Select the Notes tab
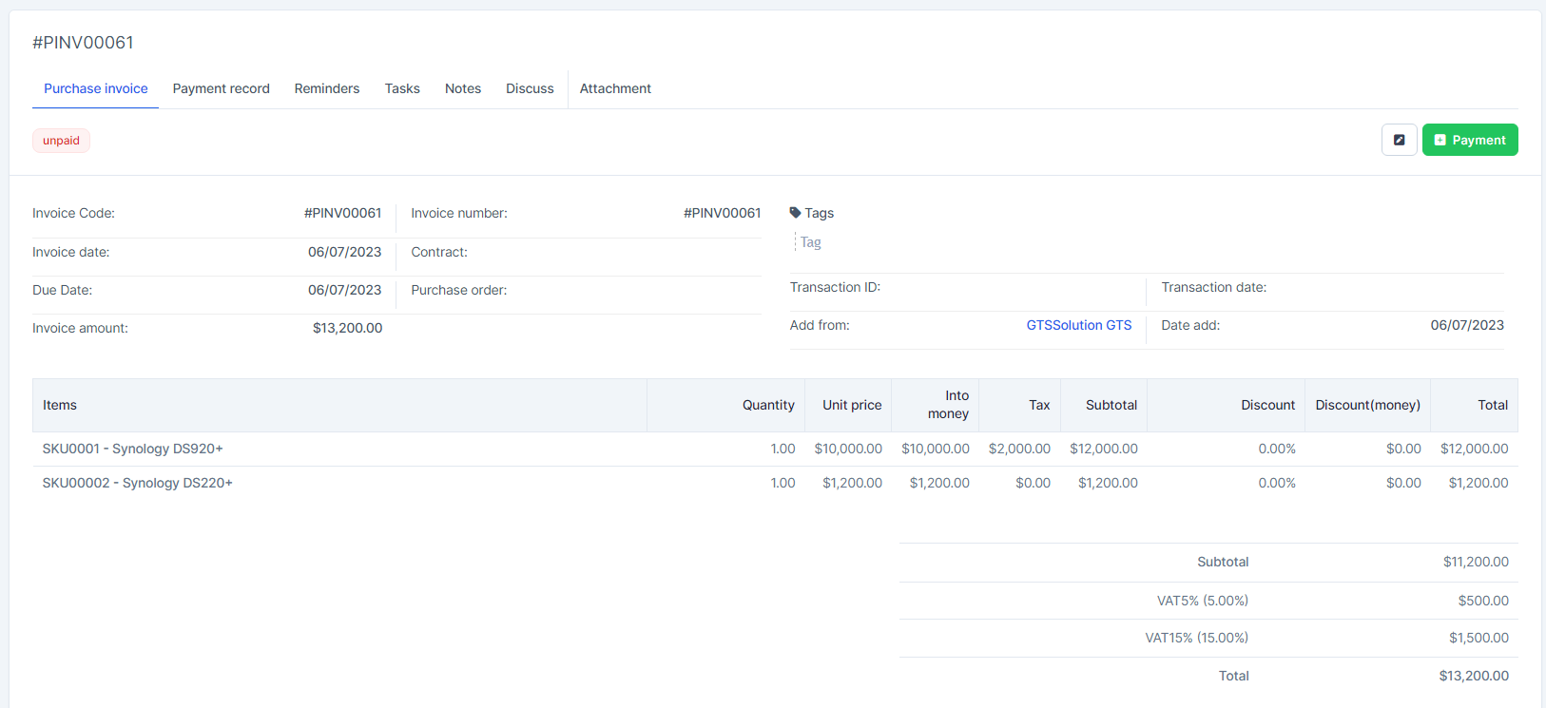 point(463,88)
